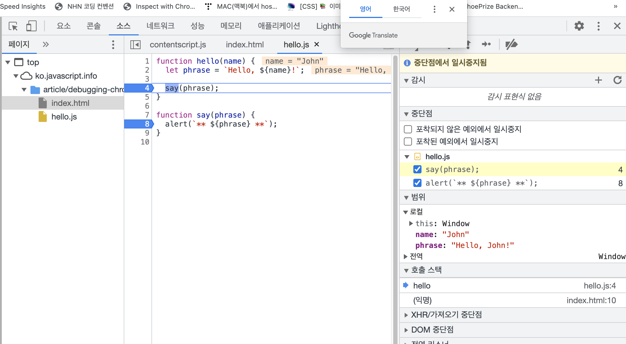Refresh watch expressions
This screenshot has height=344, width=626.
coord(617,80)
